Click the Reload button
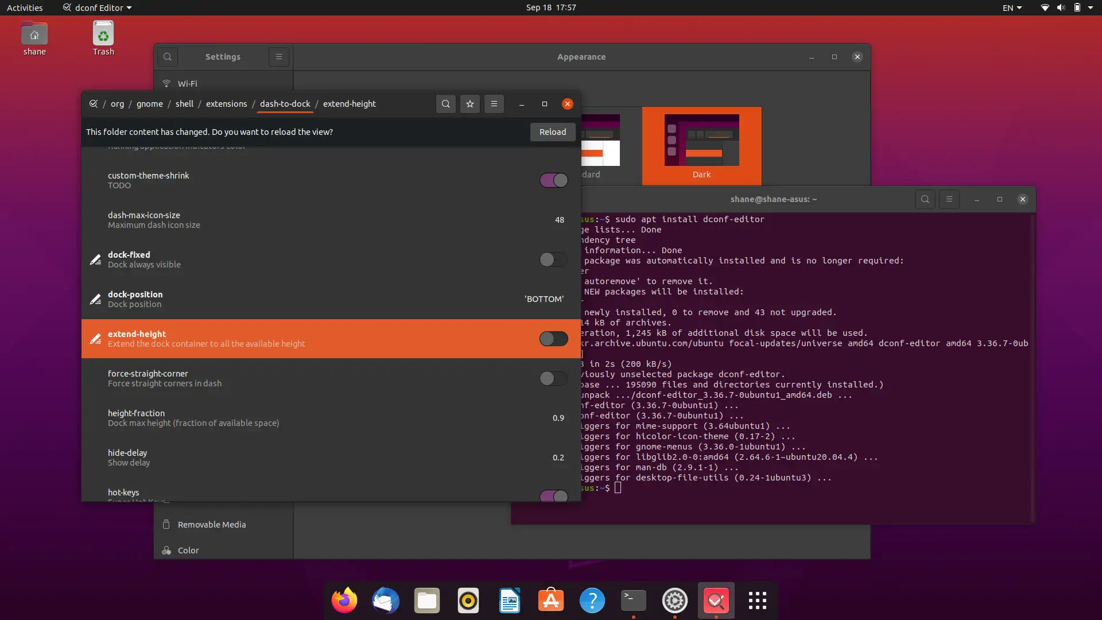Screen dimensions: 1102x620 [x=552, y=132]
